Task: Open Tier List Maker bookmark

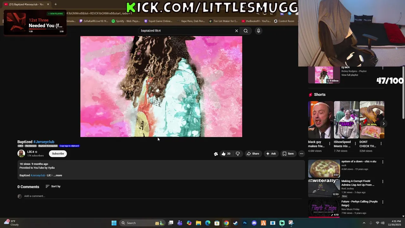Action: point(223,21)
